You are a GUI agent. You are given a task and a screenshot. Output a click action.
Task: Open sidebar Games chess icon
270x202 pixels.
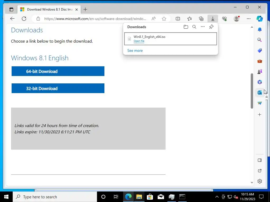point(260,72)
